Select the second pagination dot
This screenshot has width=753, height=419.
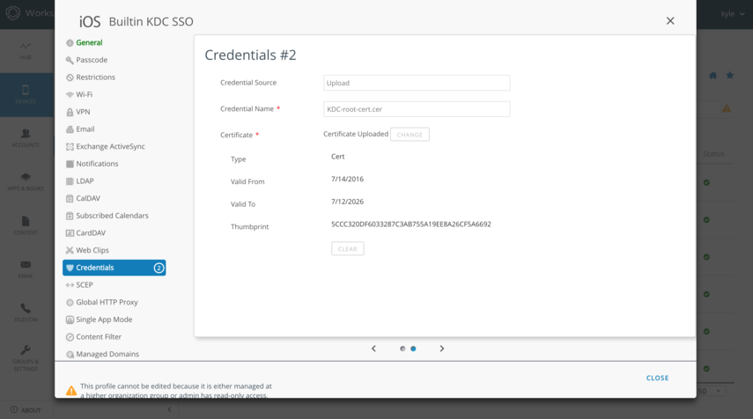pos(413,349)
